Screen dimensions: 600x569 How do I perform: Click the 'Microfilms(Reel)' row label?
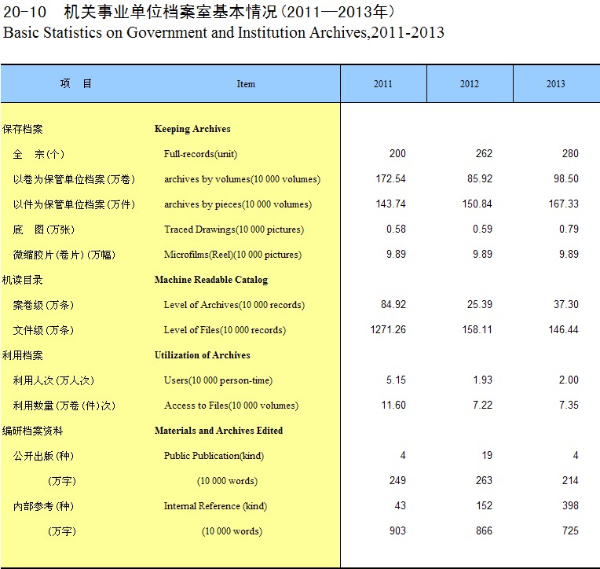point(232,255)
